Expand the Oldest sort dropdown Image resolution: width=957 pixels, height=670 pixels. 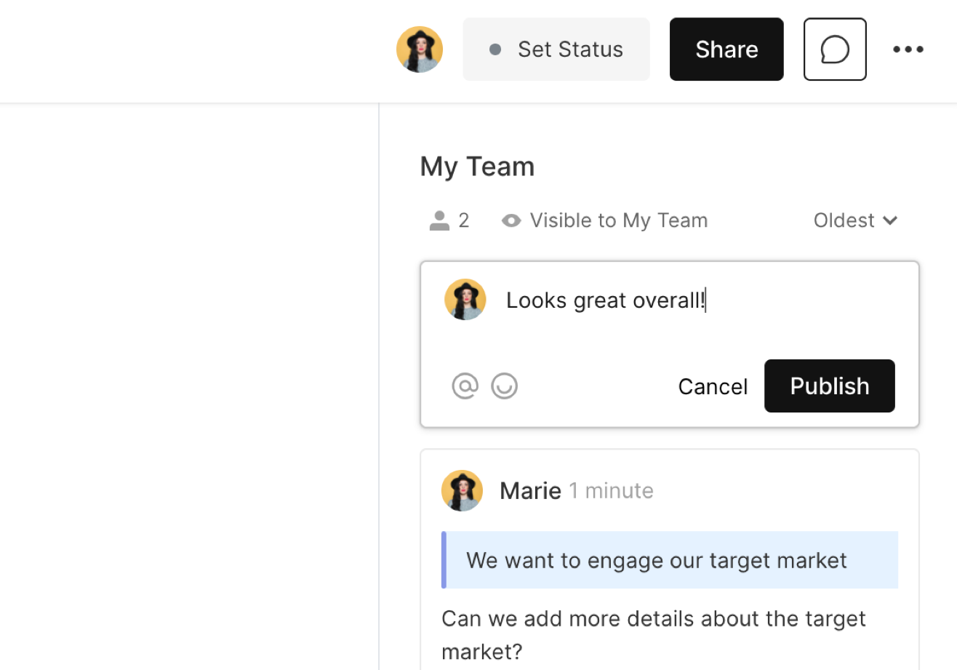pos(855,220)
